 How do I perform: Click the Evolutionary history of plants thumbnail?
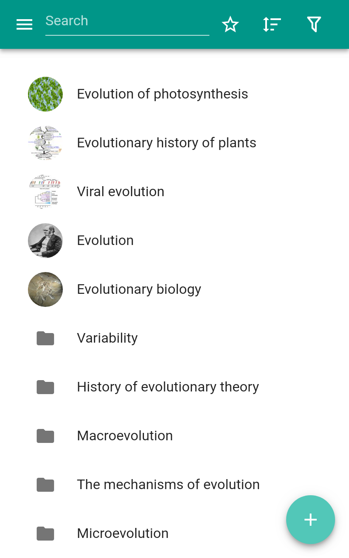coord(45,143)
